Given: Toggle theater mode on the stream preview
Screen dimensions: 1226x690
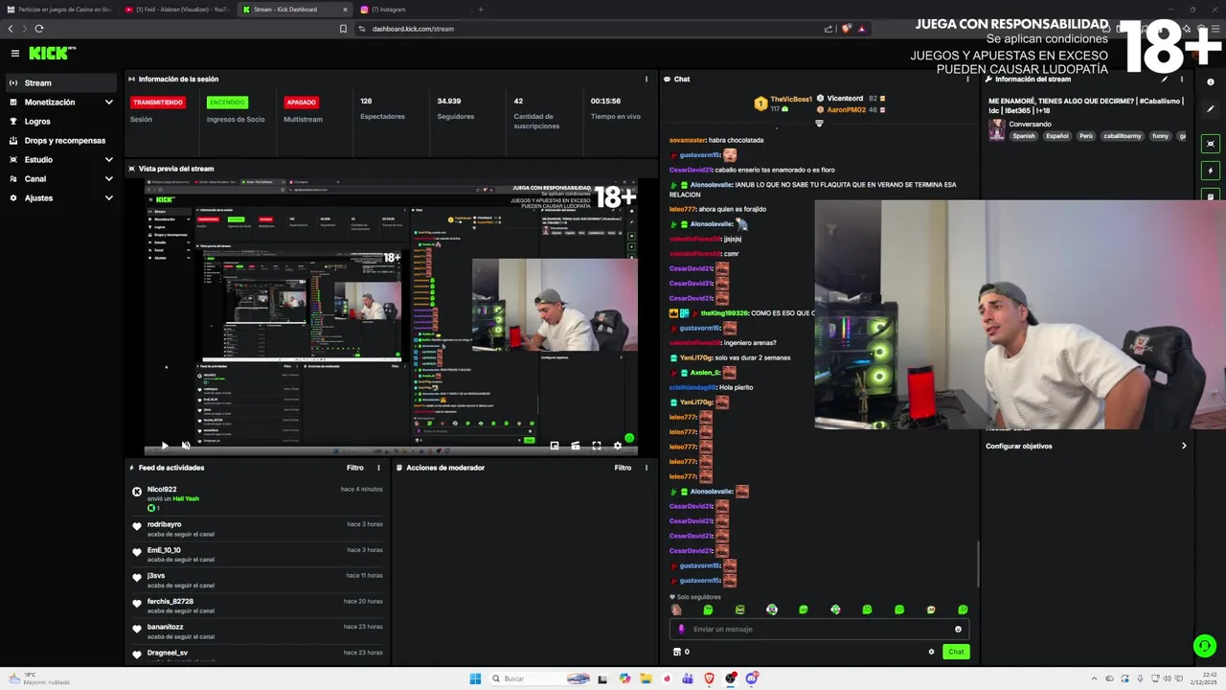Looking at the screenshot, I should point(576,446).
